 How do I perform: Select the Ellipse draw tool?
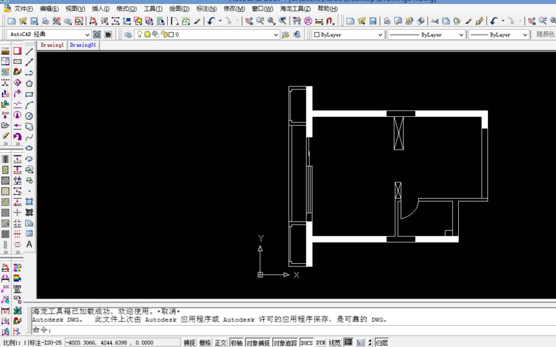coord(29,148)
